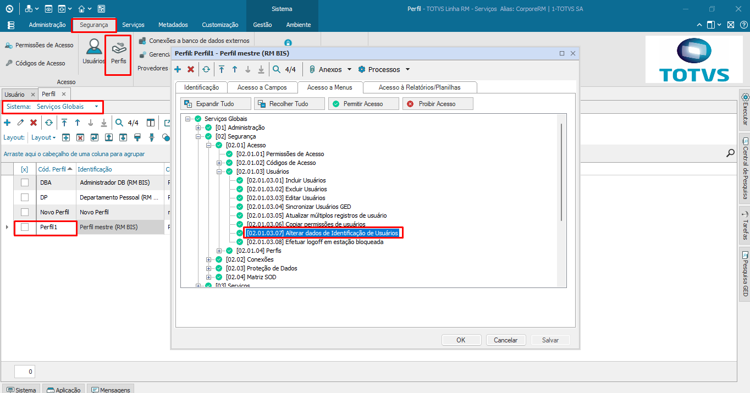Screen dimensions: 750x393
Task: Check the Novo Perfil row checkbox
Action: tap(25, 212)
